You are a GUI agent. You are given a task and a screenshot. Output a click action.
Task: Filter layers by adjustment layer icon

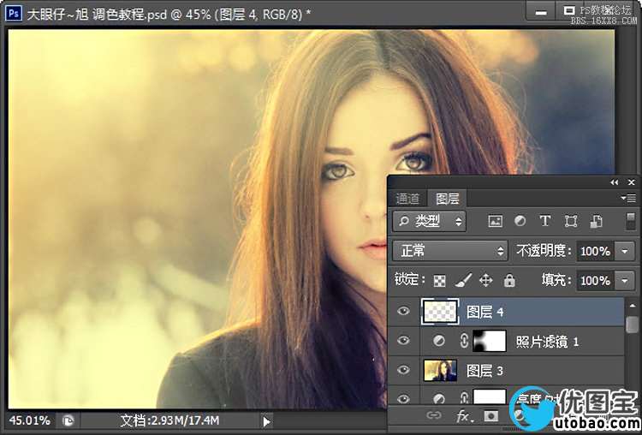(x=520, y=221)
